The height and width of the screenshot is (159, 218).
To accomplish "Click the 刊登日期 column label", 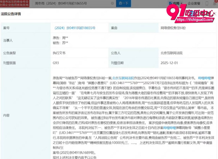I will (x=117, y=63).
